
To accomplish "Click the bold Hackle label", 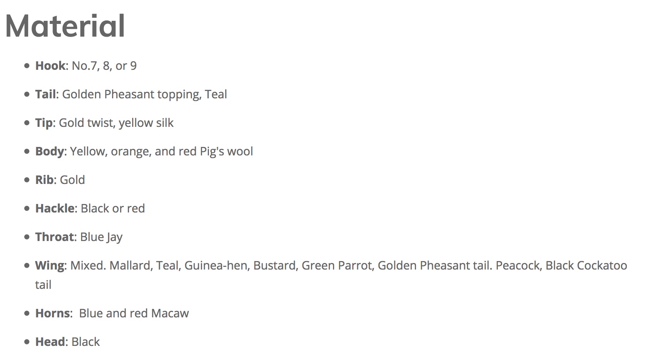I will (x=55, y=208).
